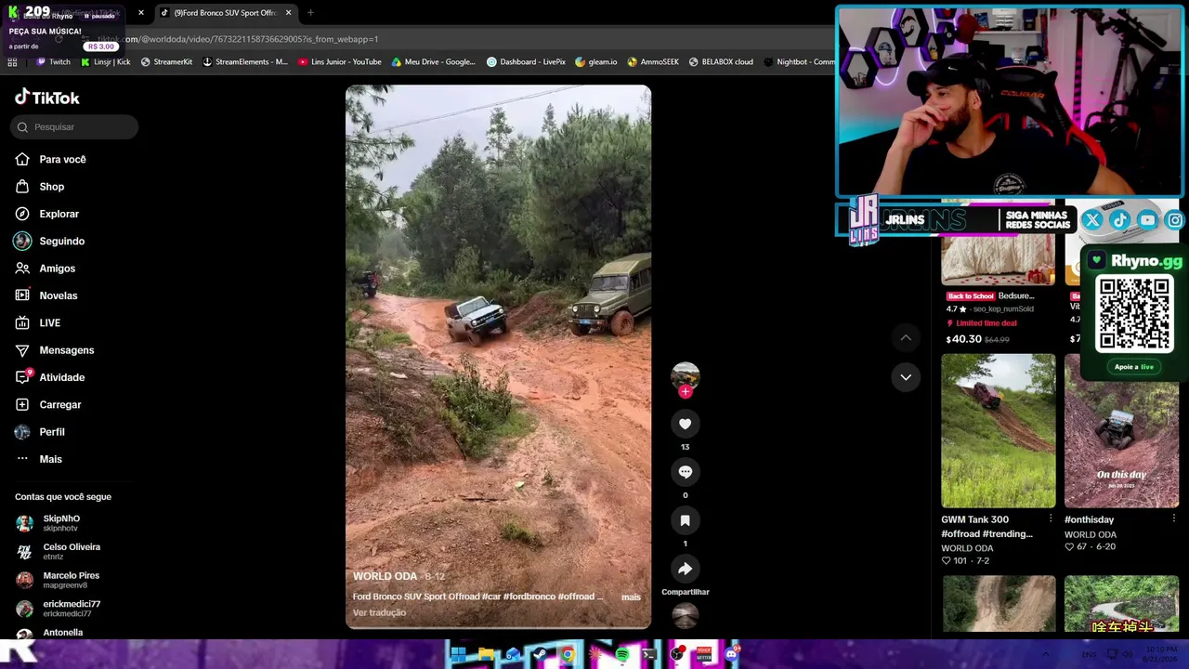The height and width of the screenshot is (669, 1189).
Task: Open the video creator's avatar
Action: coord(686,375)
